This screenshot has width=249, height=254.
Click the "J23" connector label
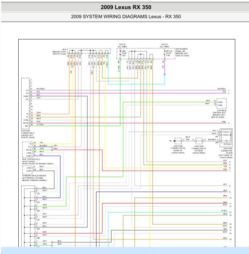[38, 193]
